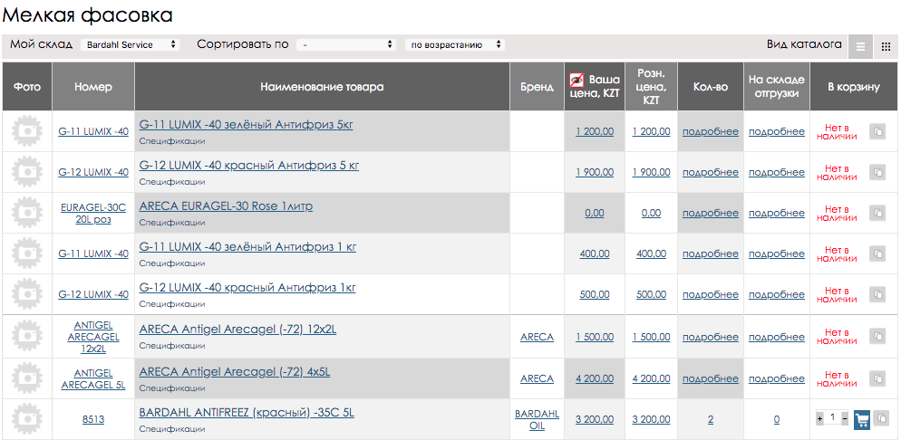This screenshot has height=440, width=901.
Task: Click copy icon in G-11 LUMIX 5кг row
Action: click(x=877, y=132)
